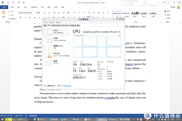Click the Redo icon in quick access toolbar
The width and height of the screenshot is (182, 121).
tap(19, 2)
